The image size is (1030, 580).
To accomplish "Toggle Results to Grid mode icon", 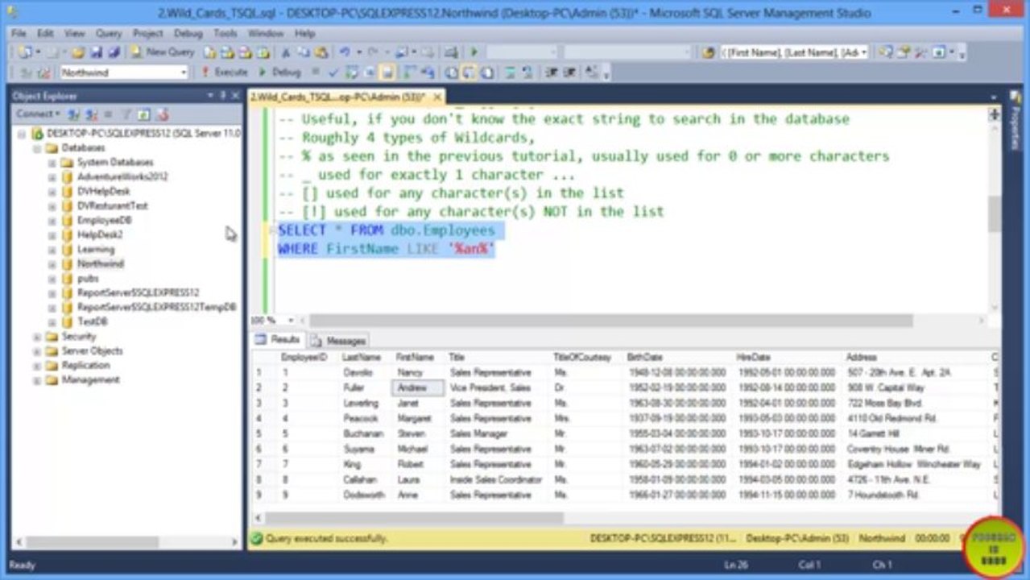I will pos(469,72).
